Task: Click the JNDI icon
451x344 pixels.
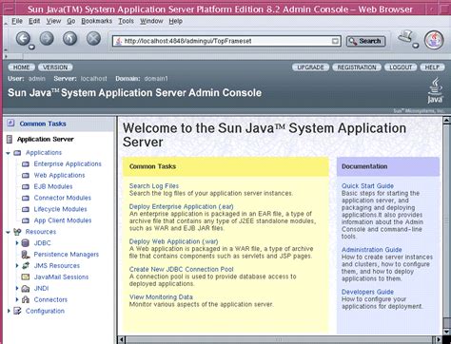Action: 26,289
